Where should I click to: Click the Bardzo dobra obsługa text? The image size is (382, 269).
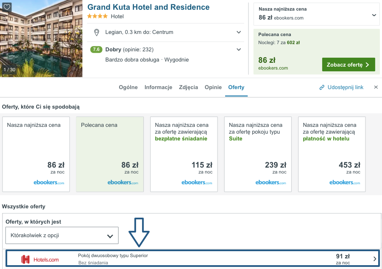[132, 60]
